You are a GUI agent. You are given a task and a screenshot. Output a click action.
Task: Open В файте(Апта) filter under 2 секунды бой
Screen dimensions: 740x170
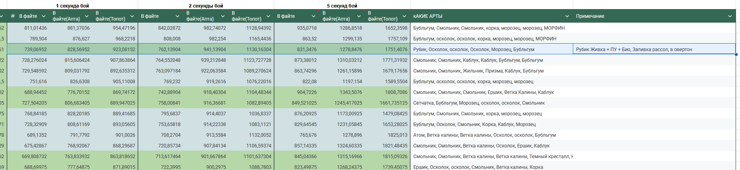[223, 16]
